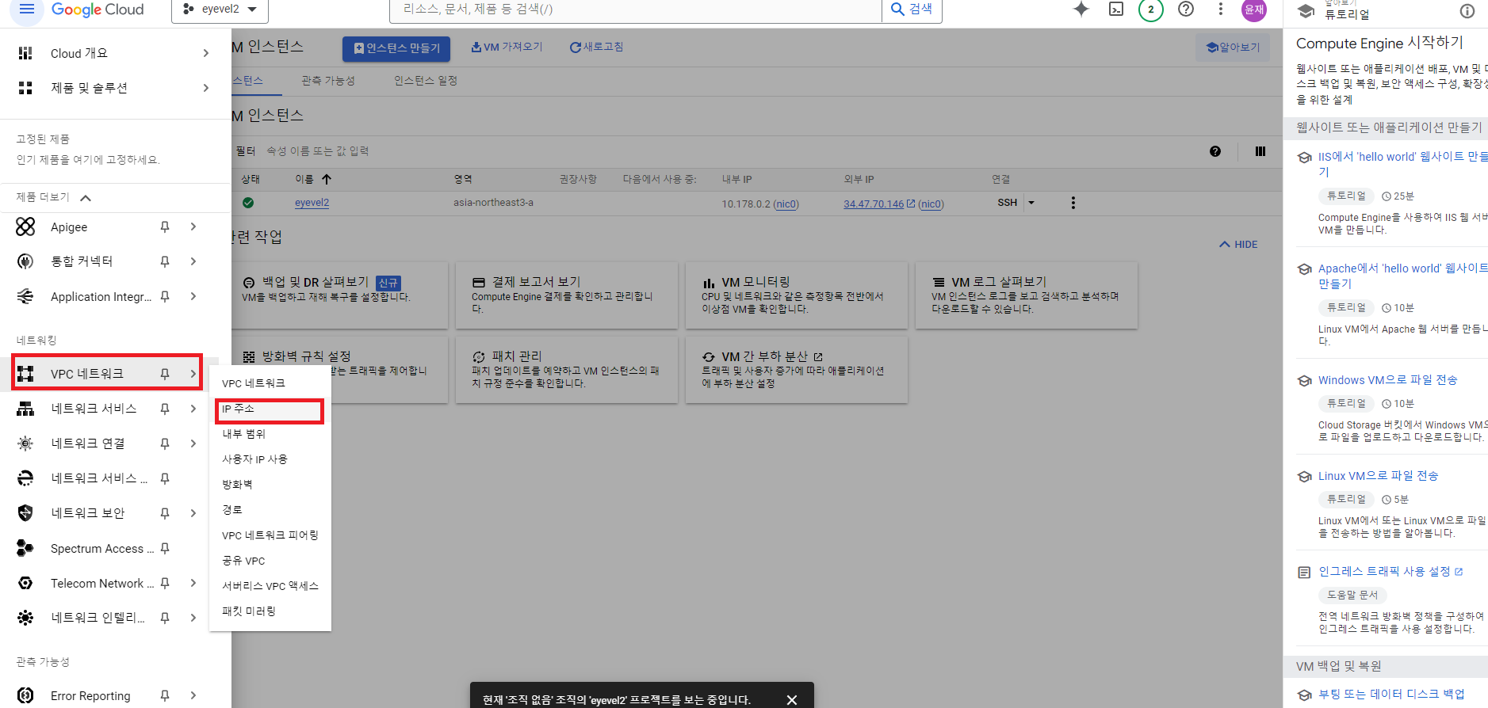1488x708 pixels.
Task: Switch to the 관측 가능성 tab
Action: tap(328, 81)
